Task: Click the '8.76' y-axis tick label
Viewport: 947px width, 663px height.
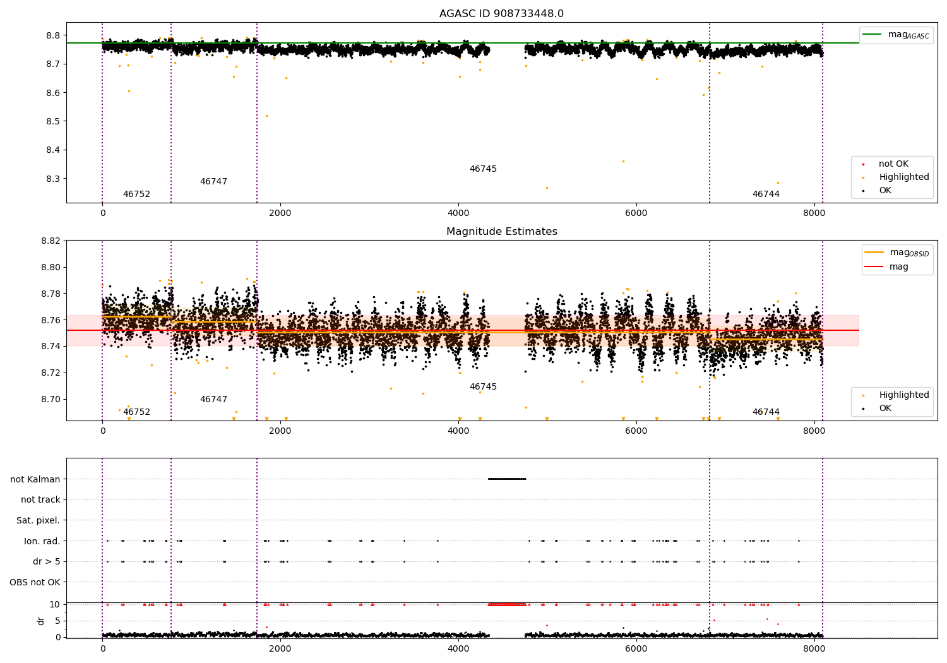Action: pos(51,320)
